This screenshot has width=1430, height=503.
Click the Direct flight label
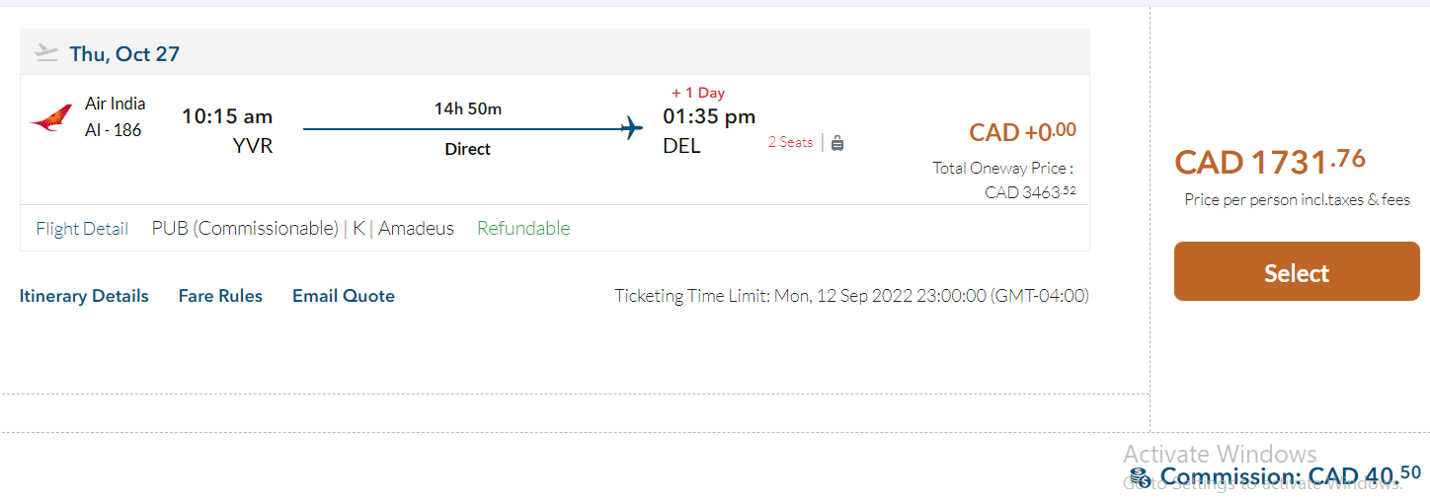(x=468, y=149)
